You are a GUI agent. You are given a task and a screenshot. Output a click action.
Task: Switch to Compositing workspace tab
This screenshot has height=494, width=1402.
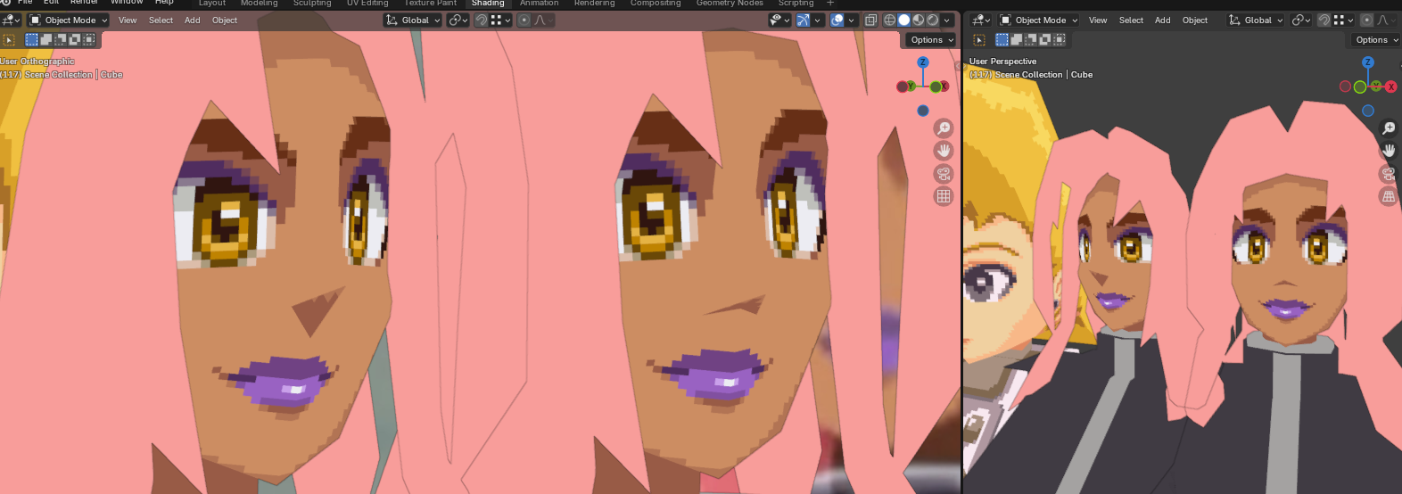pyautogui.click(x=656, y=4)
